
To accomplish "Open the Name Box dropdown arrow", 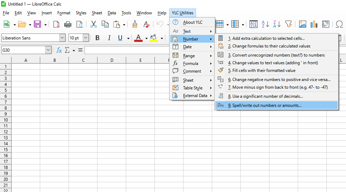I will click(48, 50).
